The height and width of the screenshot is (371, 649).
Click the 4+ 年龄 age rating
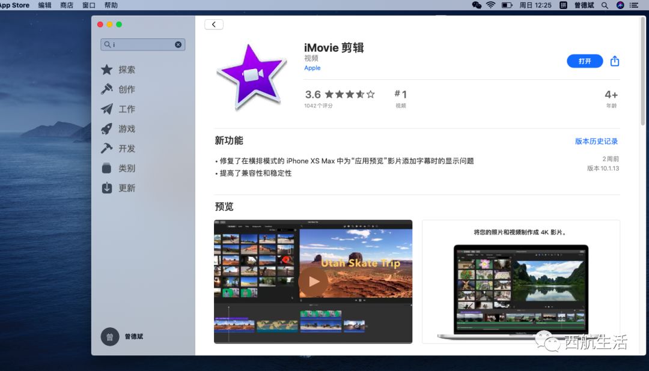click(611, 99)
